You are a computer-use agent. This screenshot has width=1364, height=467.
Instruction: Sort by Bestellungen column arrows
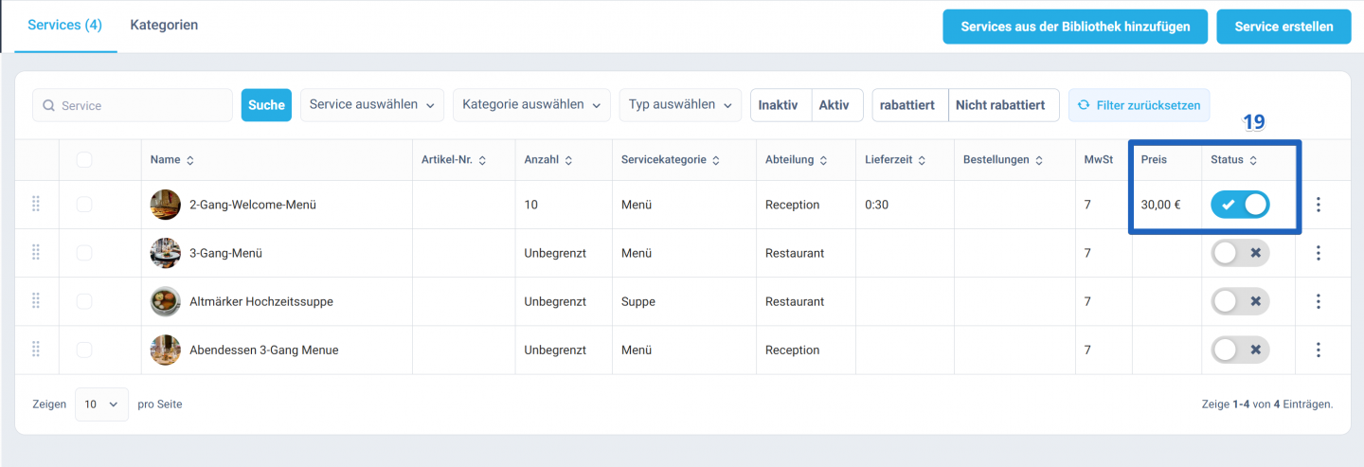pos(1039,160)
